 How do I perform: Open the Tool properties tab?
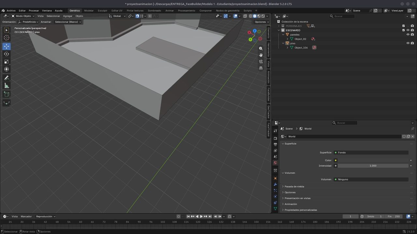[275, 131]
